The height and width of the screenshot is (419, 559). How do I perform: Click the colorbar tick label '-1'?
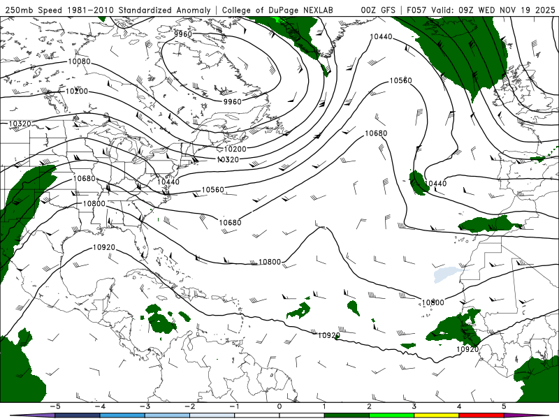[x=234, y=406]
